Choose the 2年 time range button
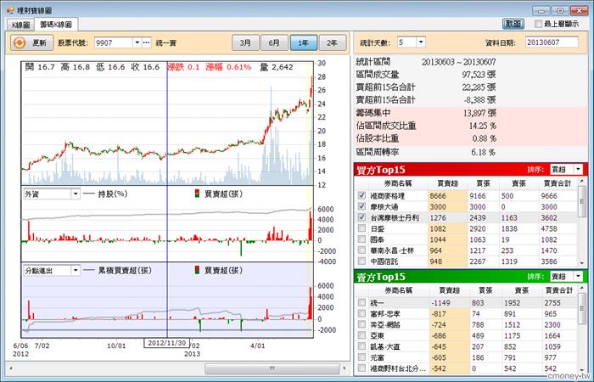This screenshot has width=594, height=382. pyautogui.click(x=331, y=42)
